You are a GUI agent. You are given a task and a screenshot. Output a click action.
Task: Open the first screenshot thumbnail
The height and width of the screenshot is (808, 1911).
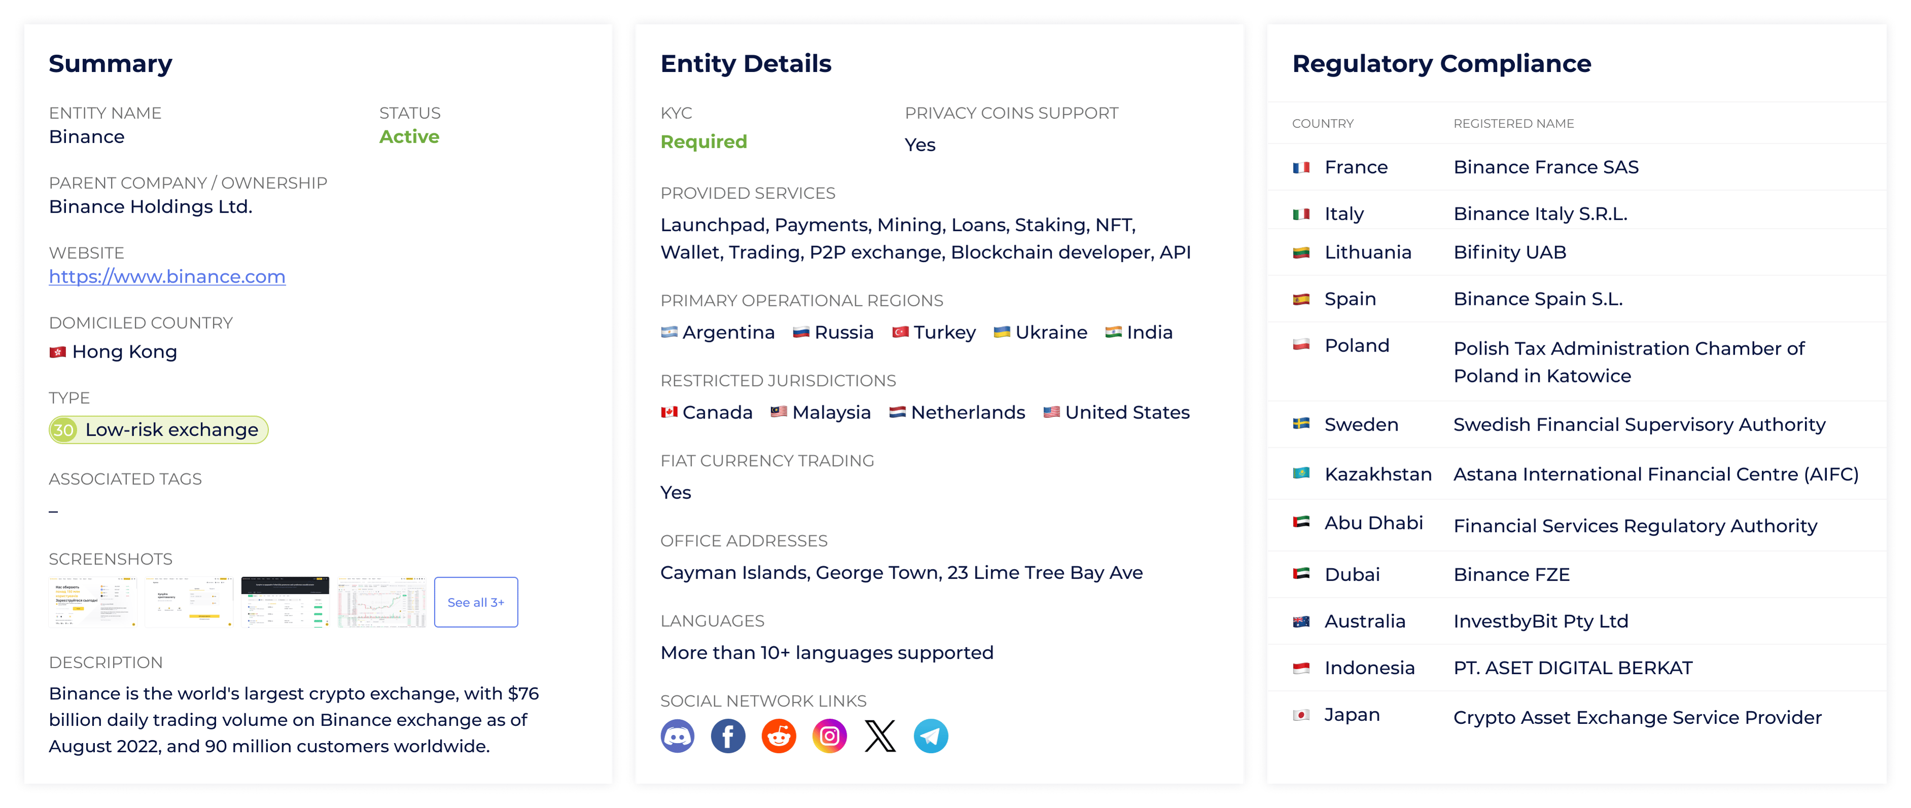[93, 603]
